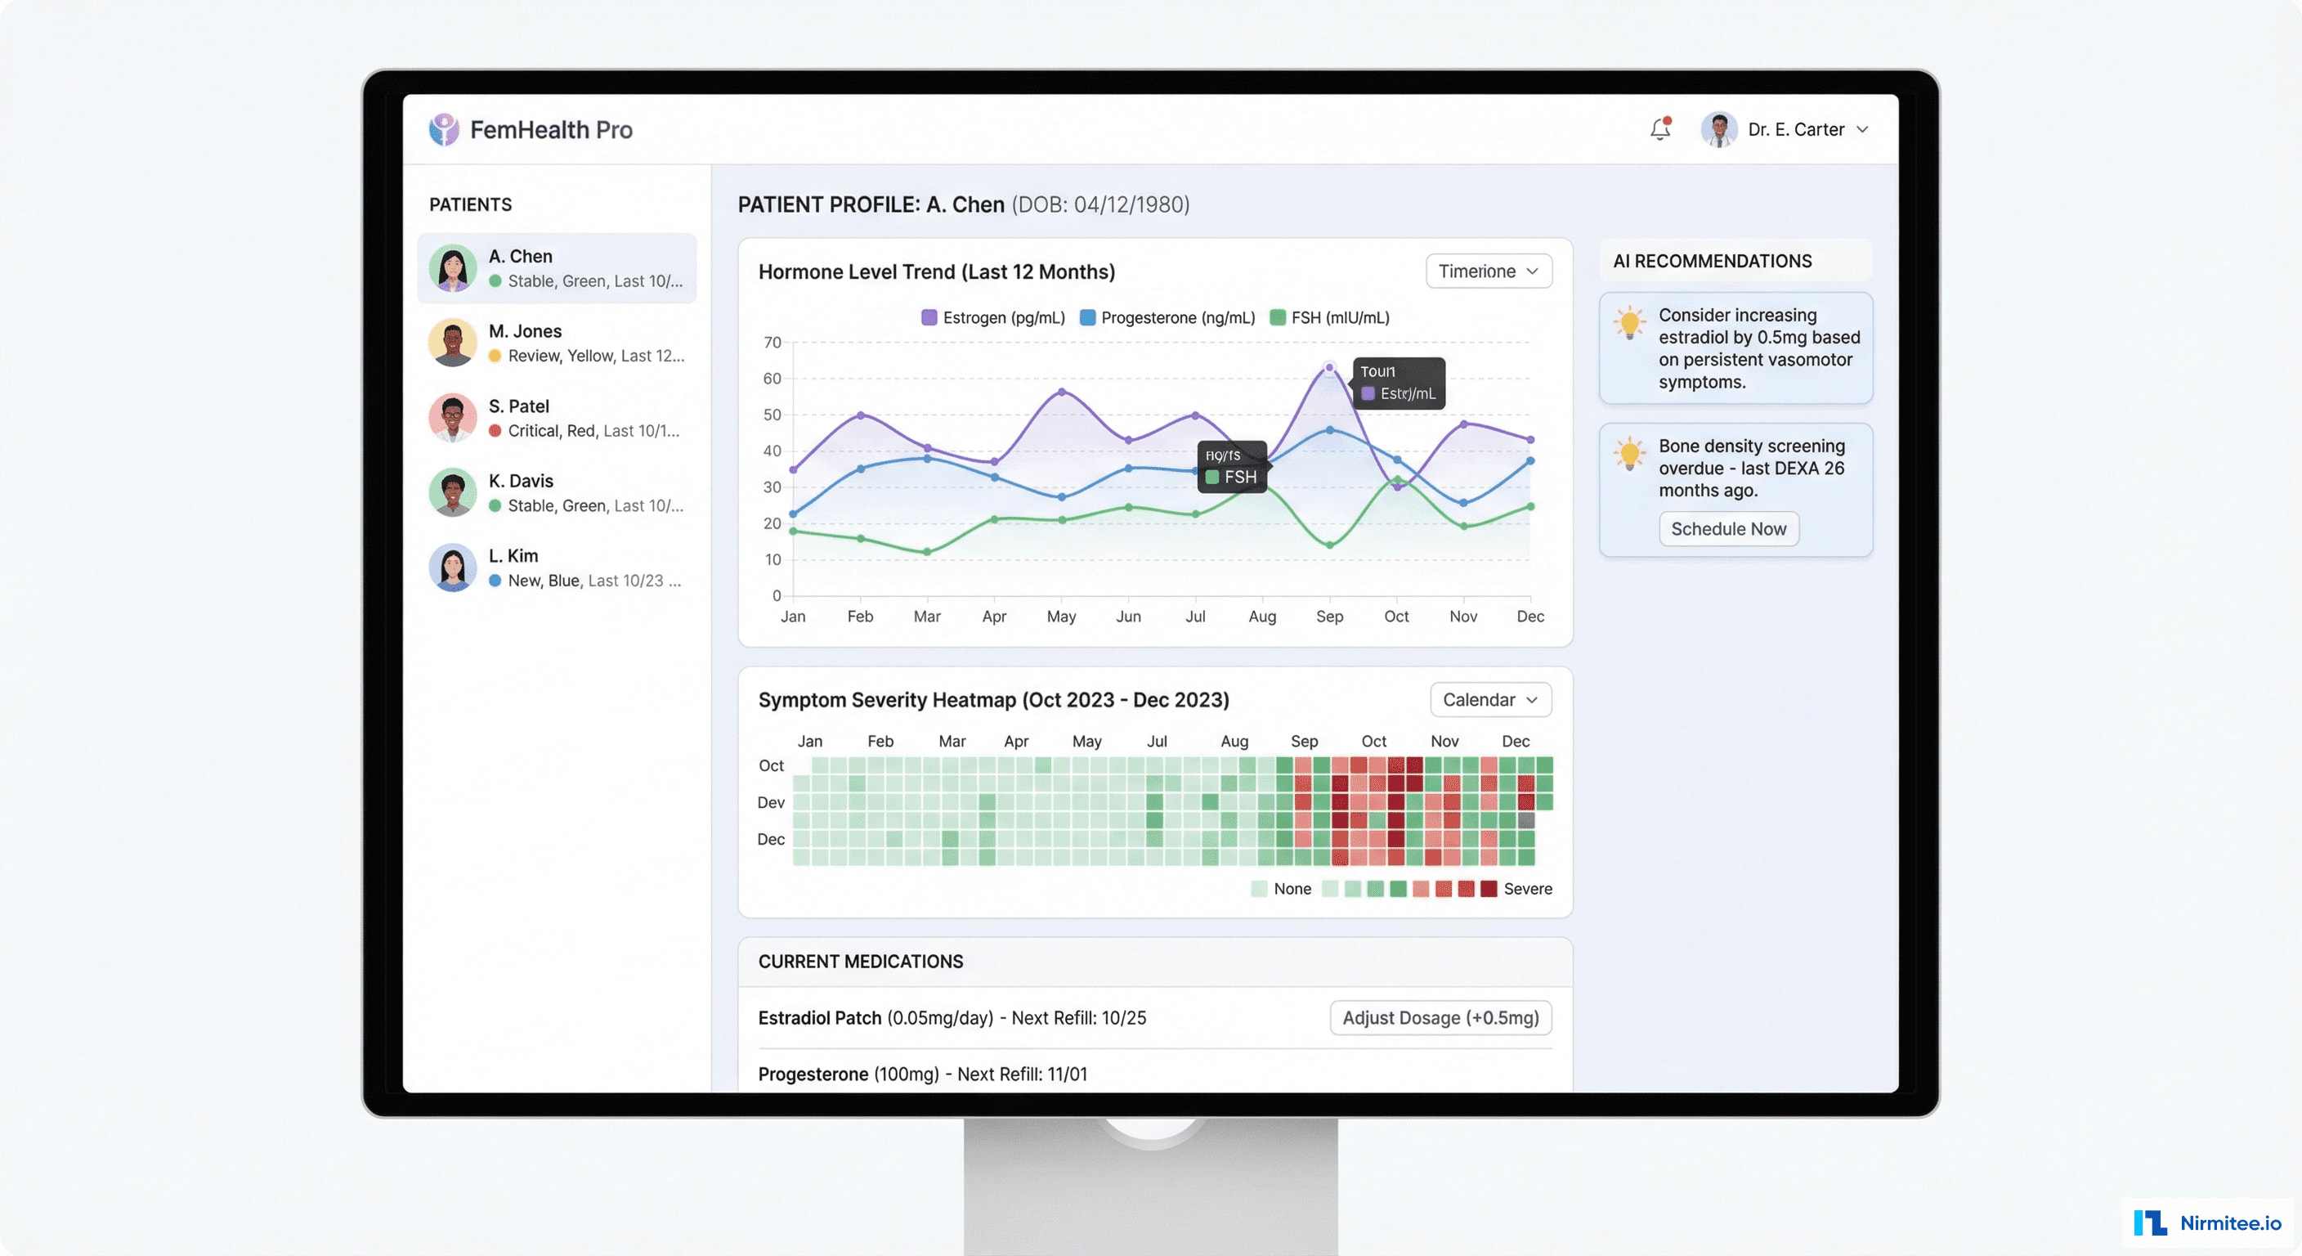Click Dr. E. Carter's profile avatar
This screenshot has height=1256, width=2302.
(x=1718, y=128)
